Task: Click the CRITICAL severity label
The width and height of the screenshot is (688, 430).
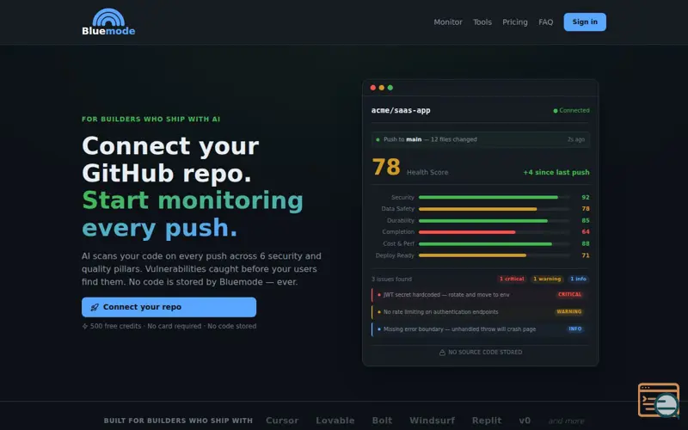Action: [x=569, y=295]
